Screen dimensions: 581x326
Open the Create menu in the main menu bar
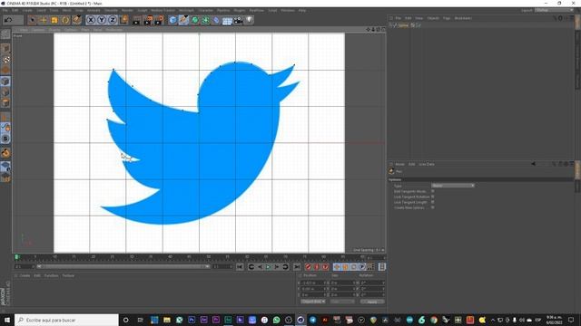(27, 10)
